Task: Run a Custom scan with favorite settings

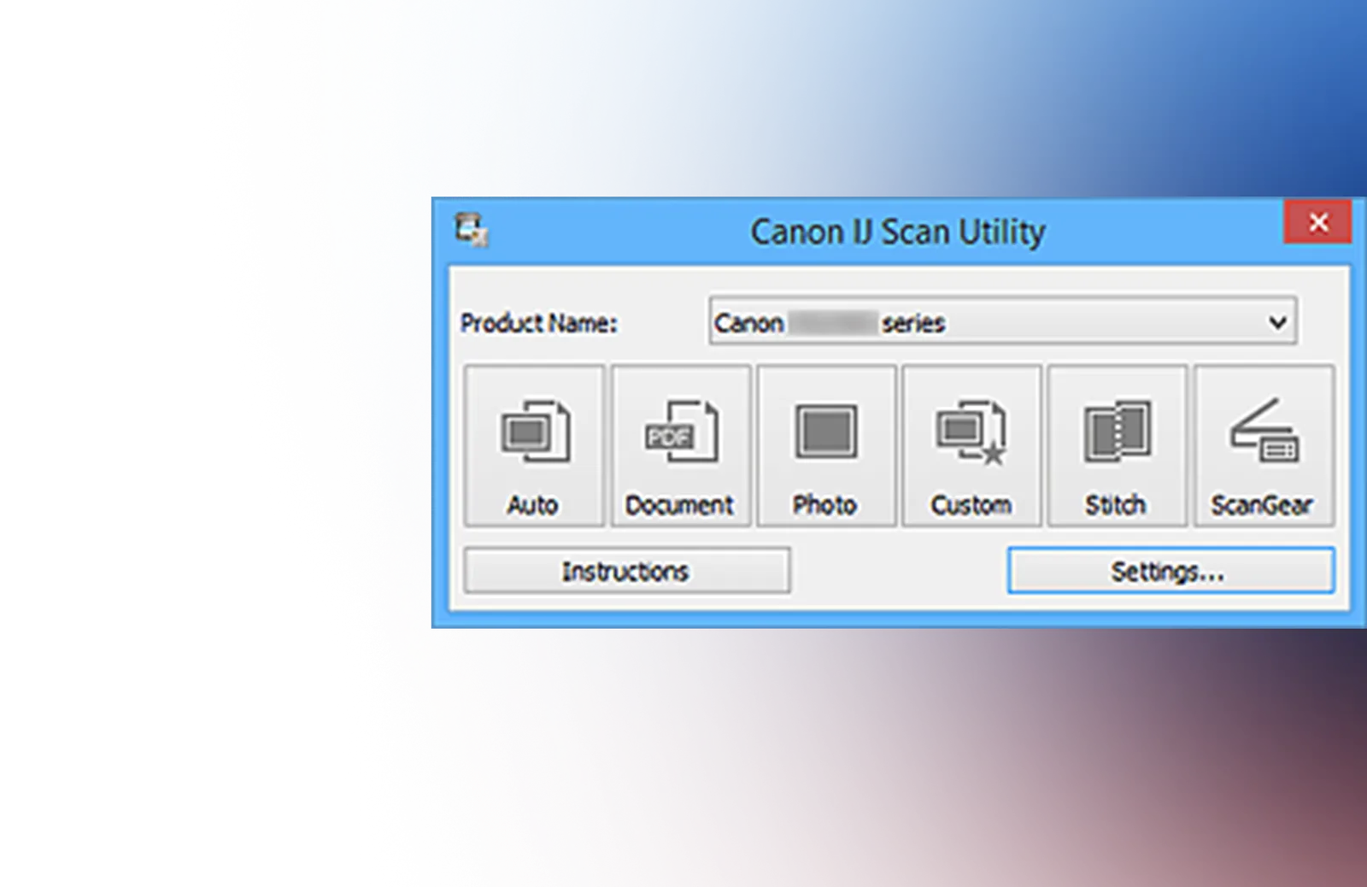Action: (x=971, y=445)
